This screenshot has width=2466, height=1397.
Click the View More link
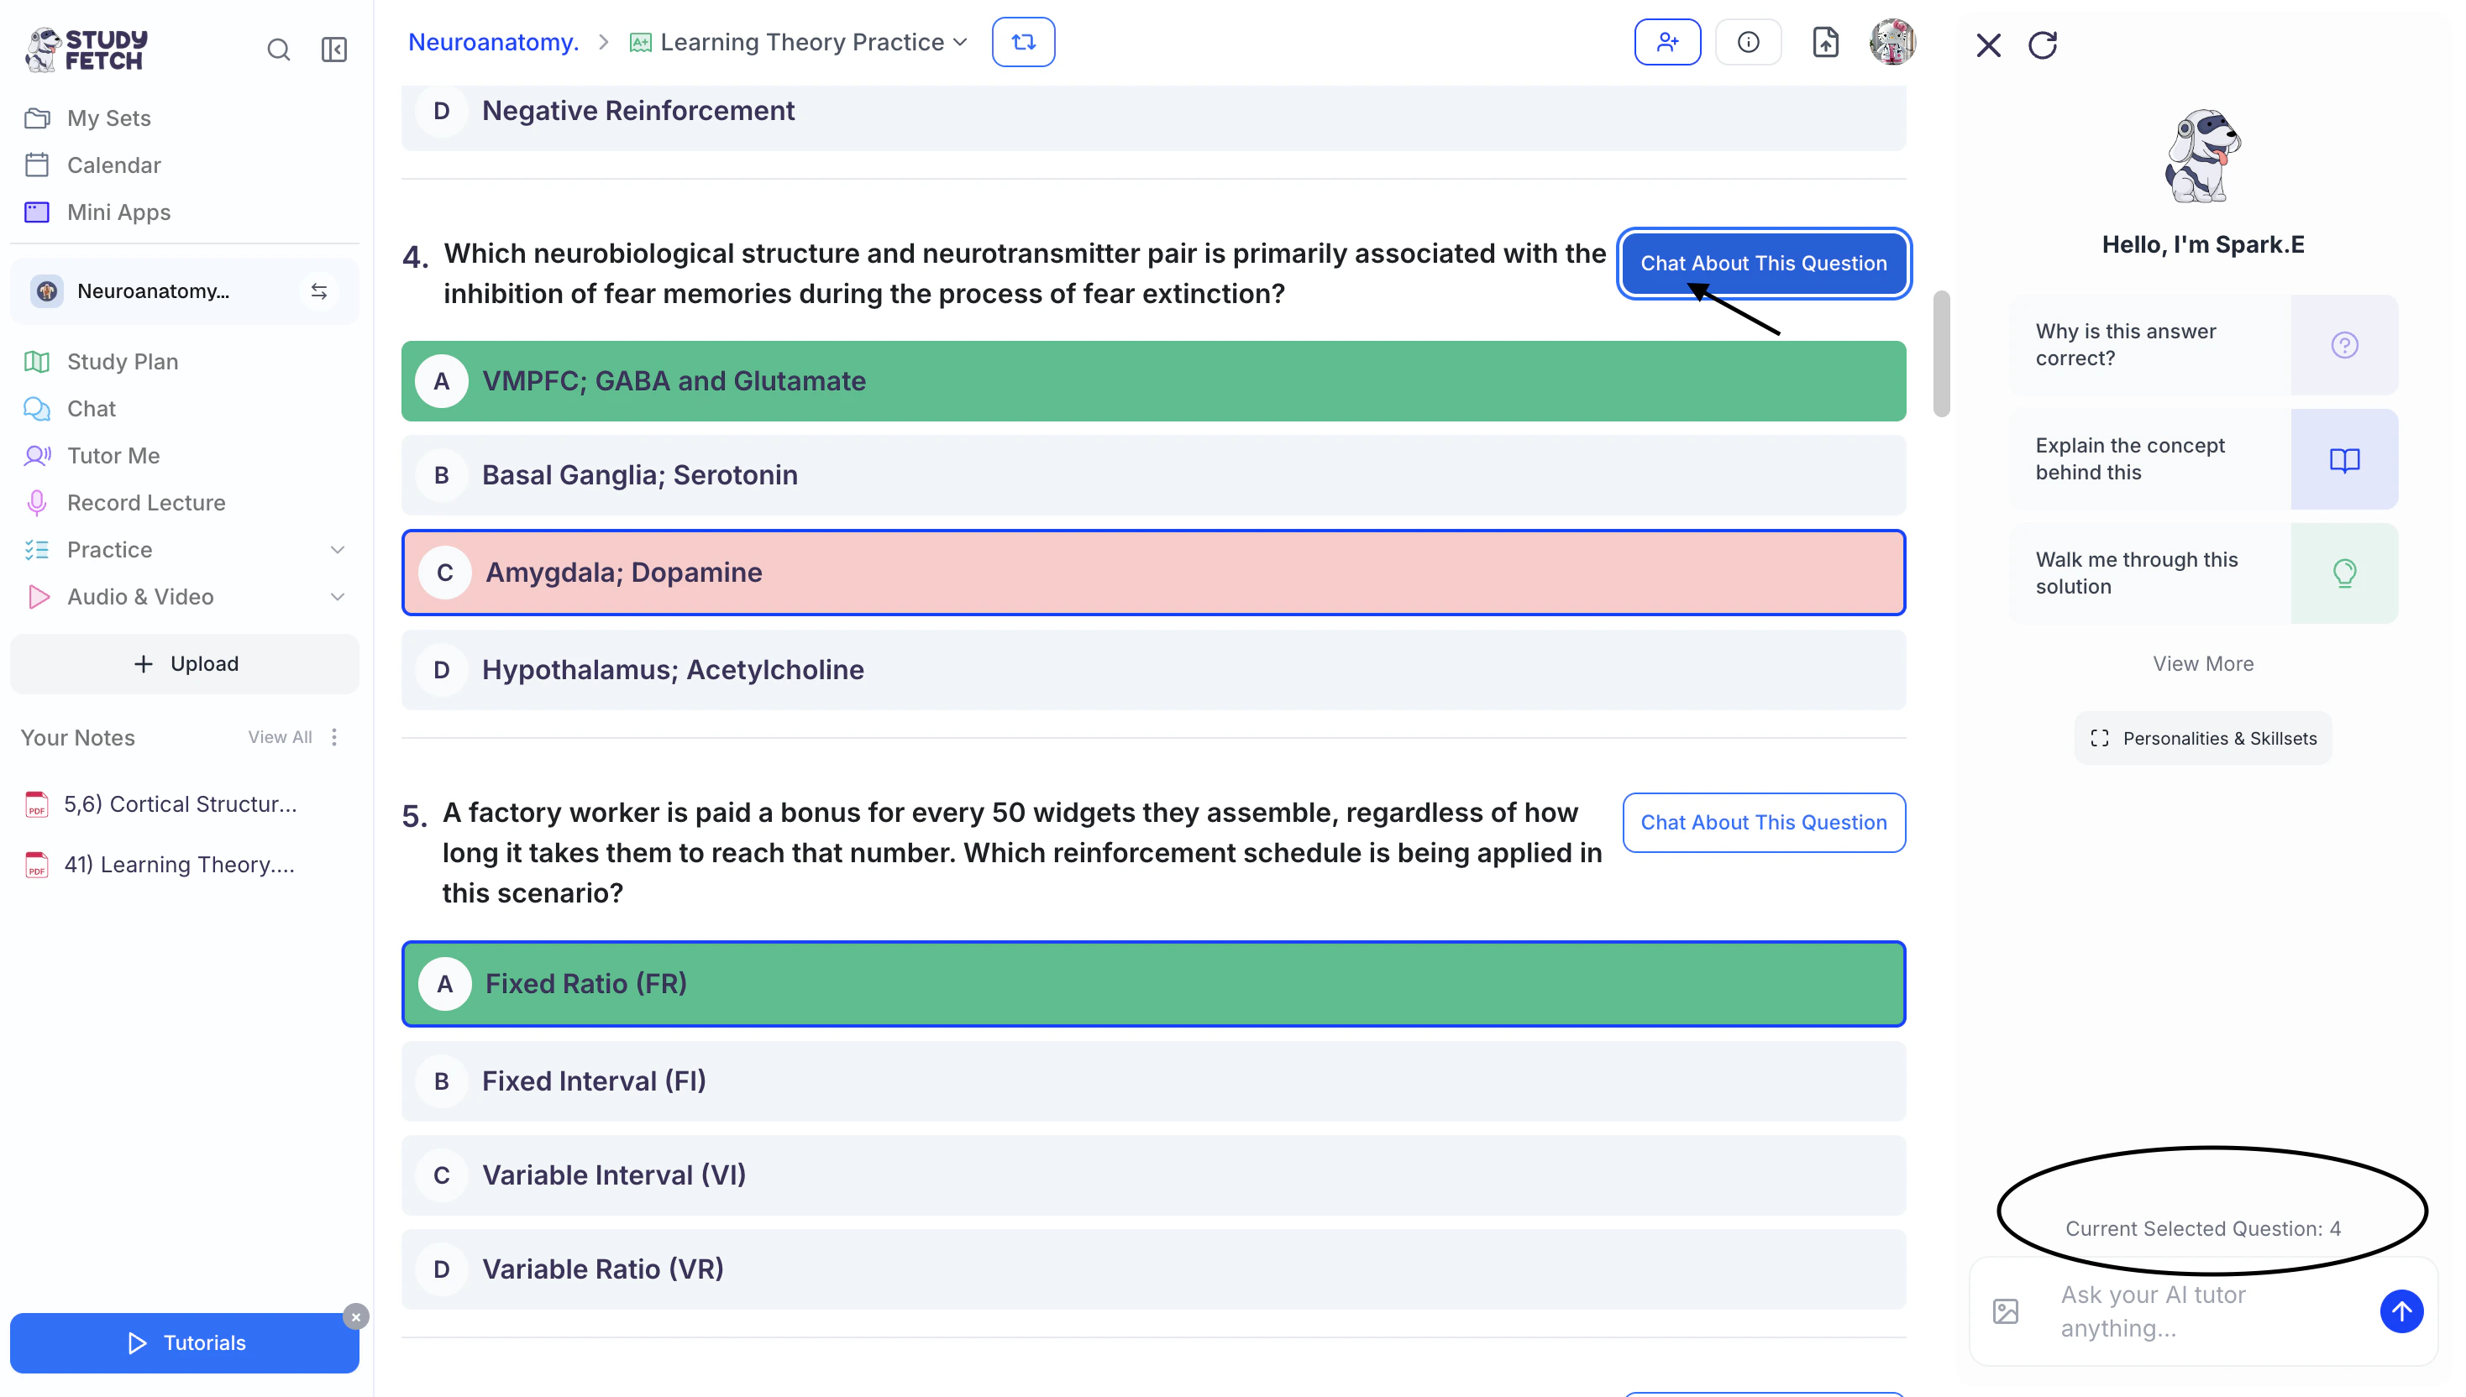(x=2202, y=664)
